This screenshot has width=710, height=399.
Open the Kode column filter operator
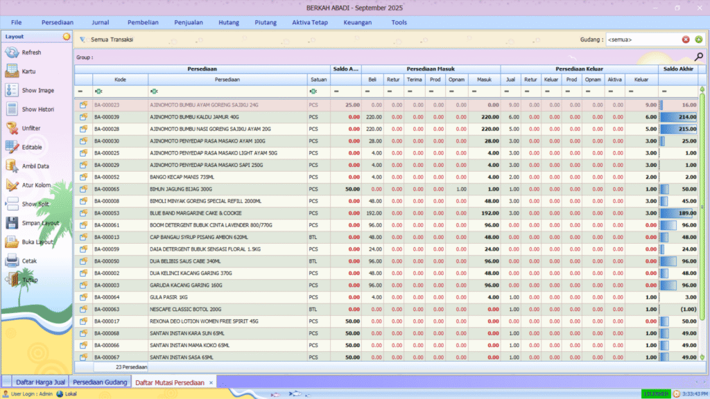tap(98, 91)
